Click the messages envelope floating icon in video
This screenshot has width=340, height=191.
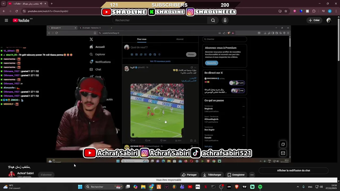point(283,153)
